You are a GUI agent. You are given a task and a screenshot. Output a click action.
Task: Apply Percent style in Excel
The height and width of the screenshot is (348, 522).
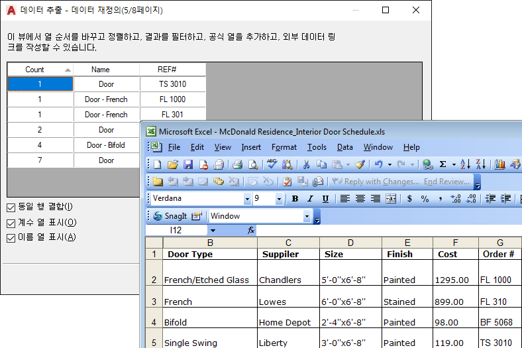click(x=425, y=199)
